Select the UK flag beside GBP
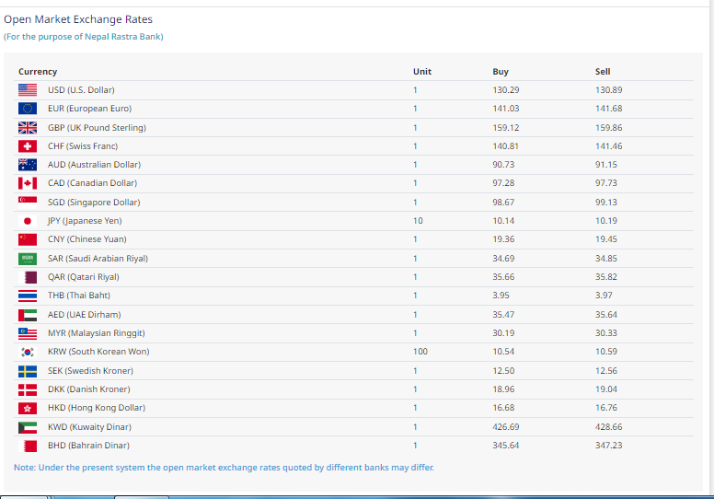Image resolution: width=714 pixels, height=499 pixels. 28,128
